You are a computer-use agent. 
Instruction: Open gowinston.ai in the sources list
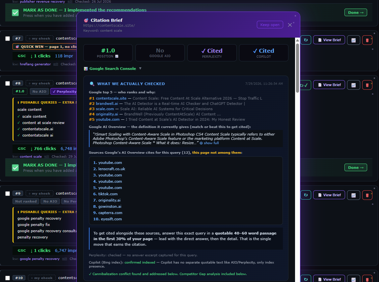click(x=110, y=207)
